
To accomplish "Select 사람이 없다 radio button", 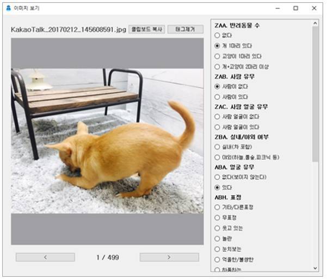I will point(231,87).
